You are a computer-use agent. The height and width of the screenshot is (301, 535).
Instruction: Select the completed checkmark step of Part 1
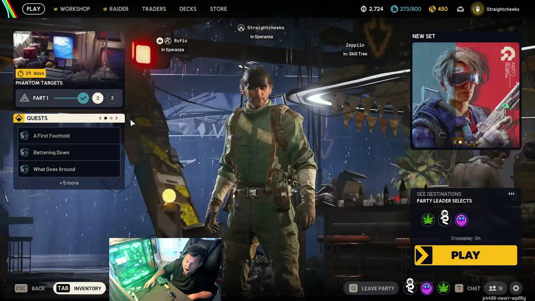(x=84, y=98)
